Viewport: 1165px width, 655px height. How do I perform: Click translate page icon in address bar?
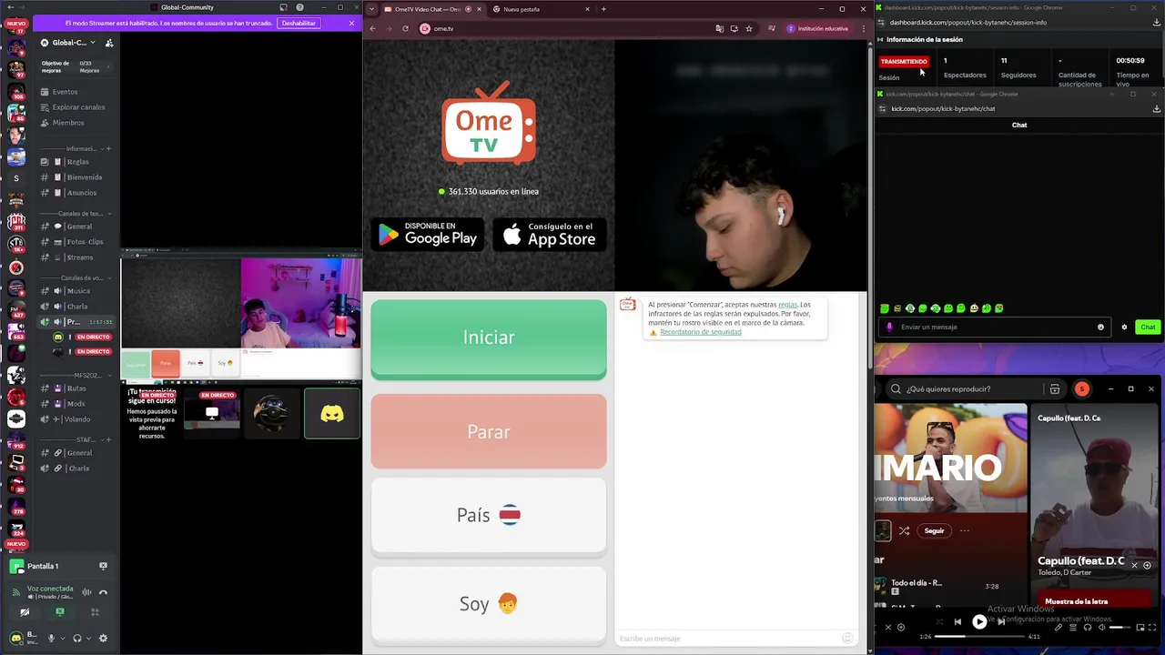click(x=719, y=28)
